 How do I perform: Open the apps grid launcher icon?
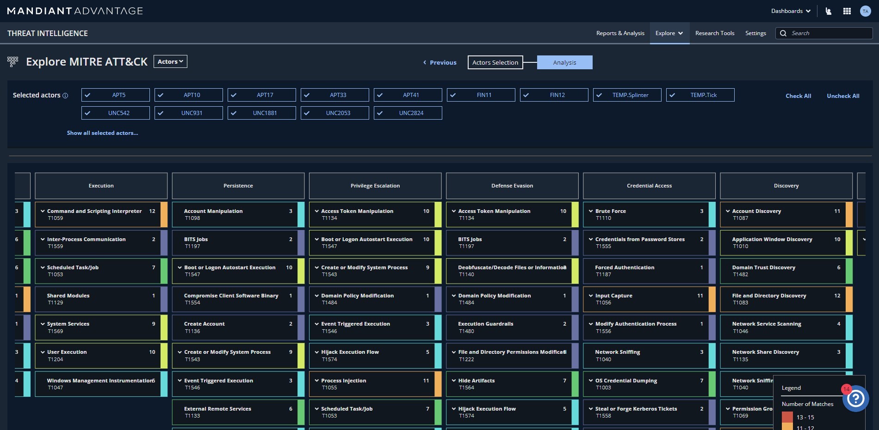847,11
